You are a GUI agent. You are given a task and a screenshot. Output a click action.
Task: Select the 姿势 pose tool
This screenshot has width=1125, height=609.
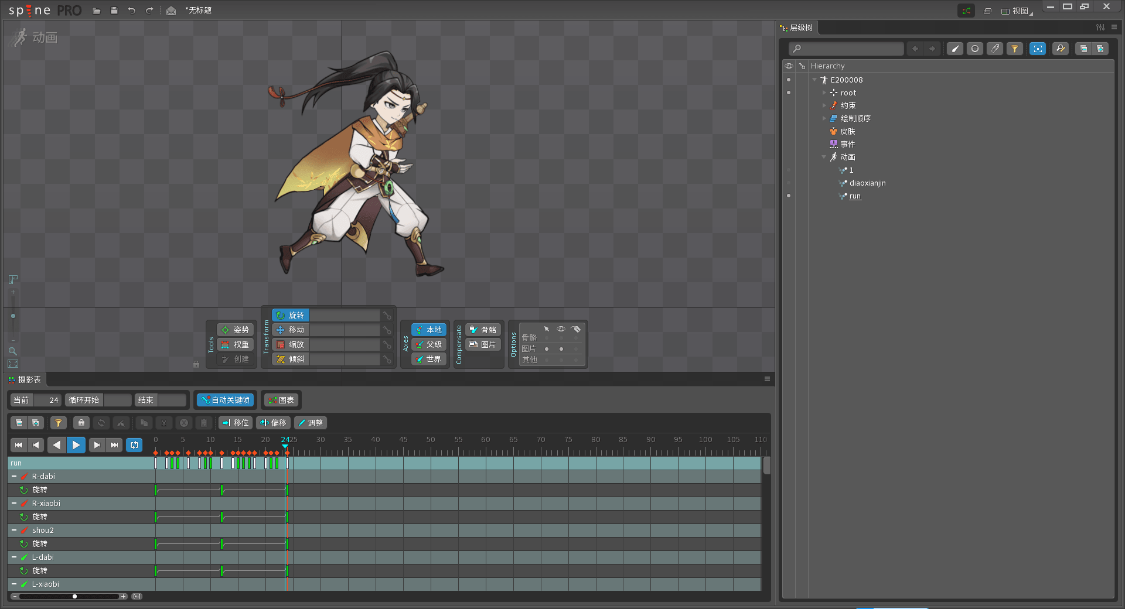tap(236, 330)
